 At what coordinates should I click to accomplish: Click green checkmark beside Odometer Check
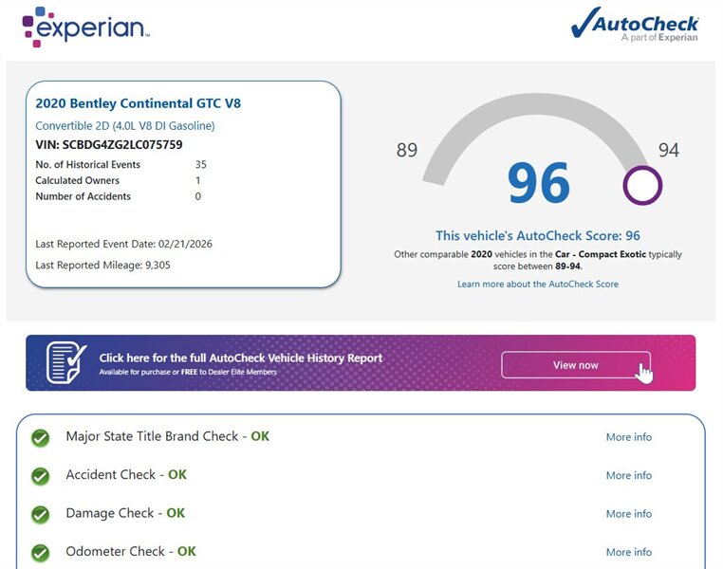pos(41,552)
